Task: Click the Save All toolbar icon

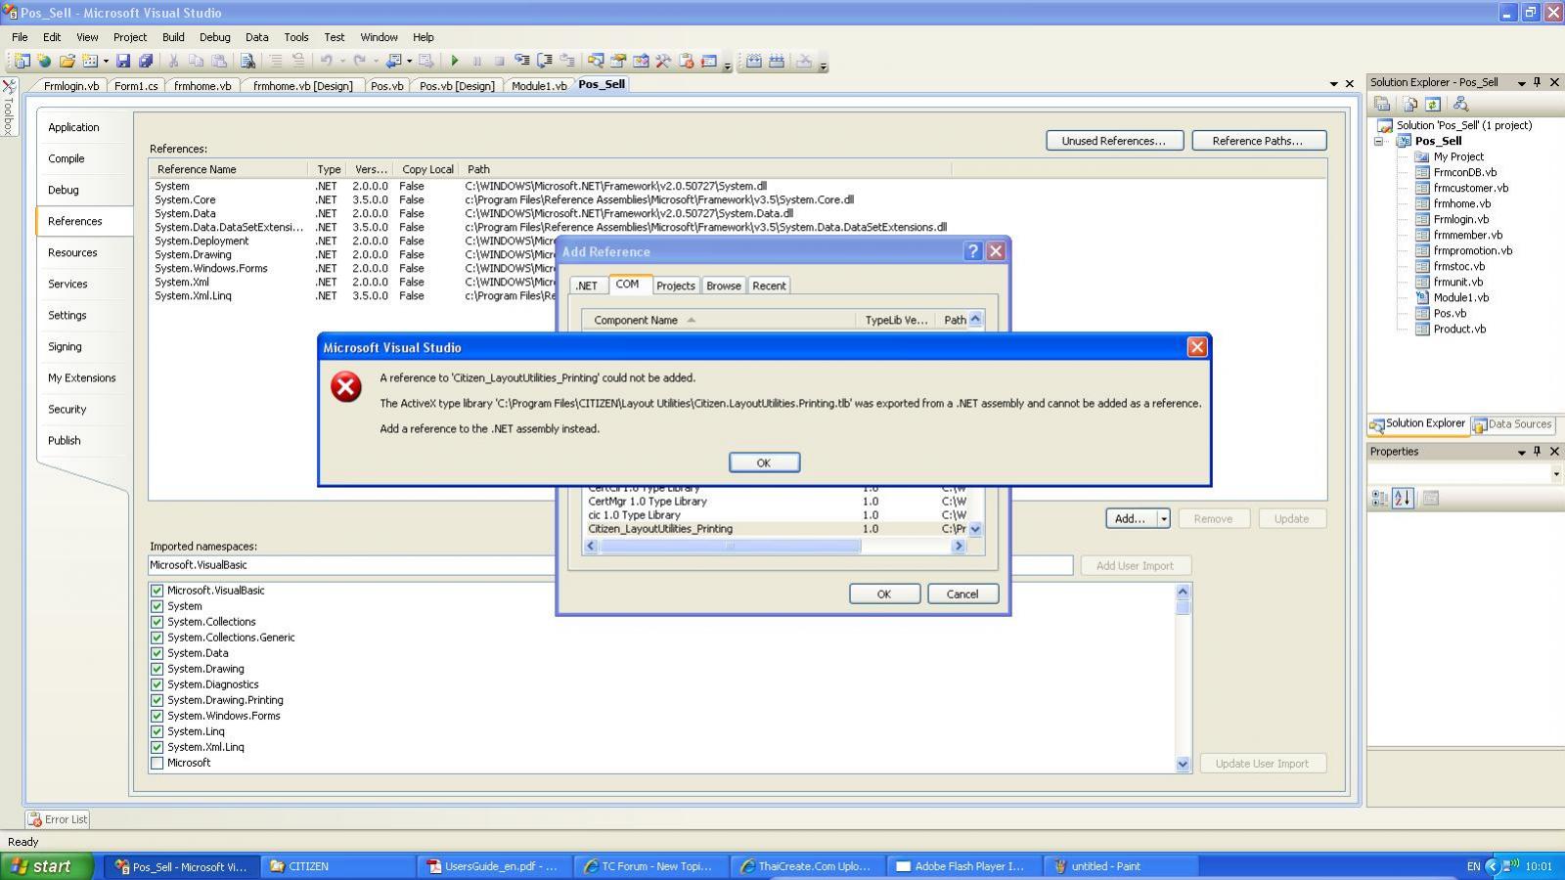Action: (146, 61)
